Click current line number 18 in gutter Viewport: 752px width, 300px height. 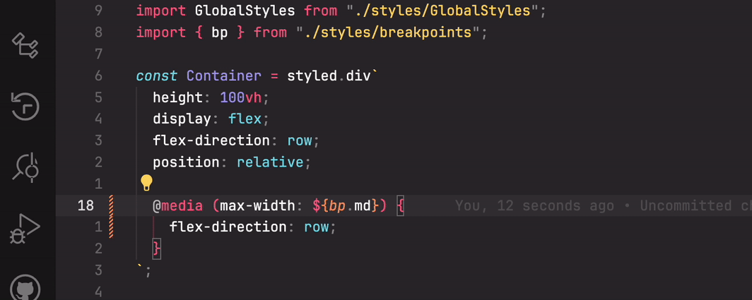point(86,206)
